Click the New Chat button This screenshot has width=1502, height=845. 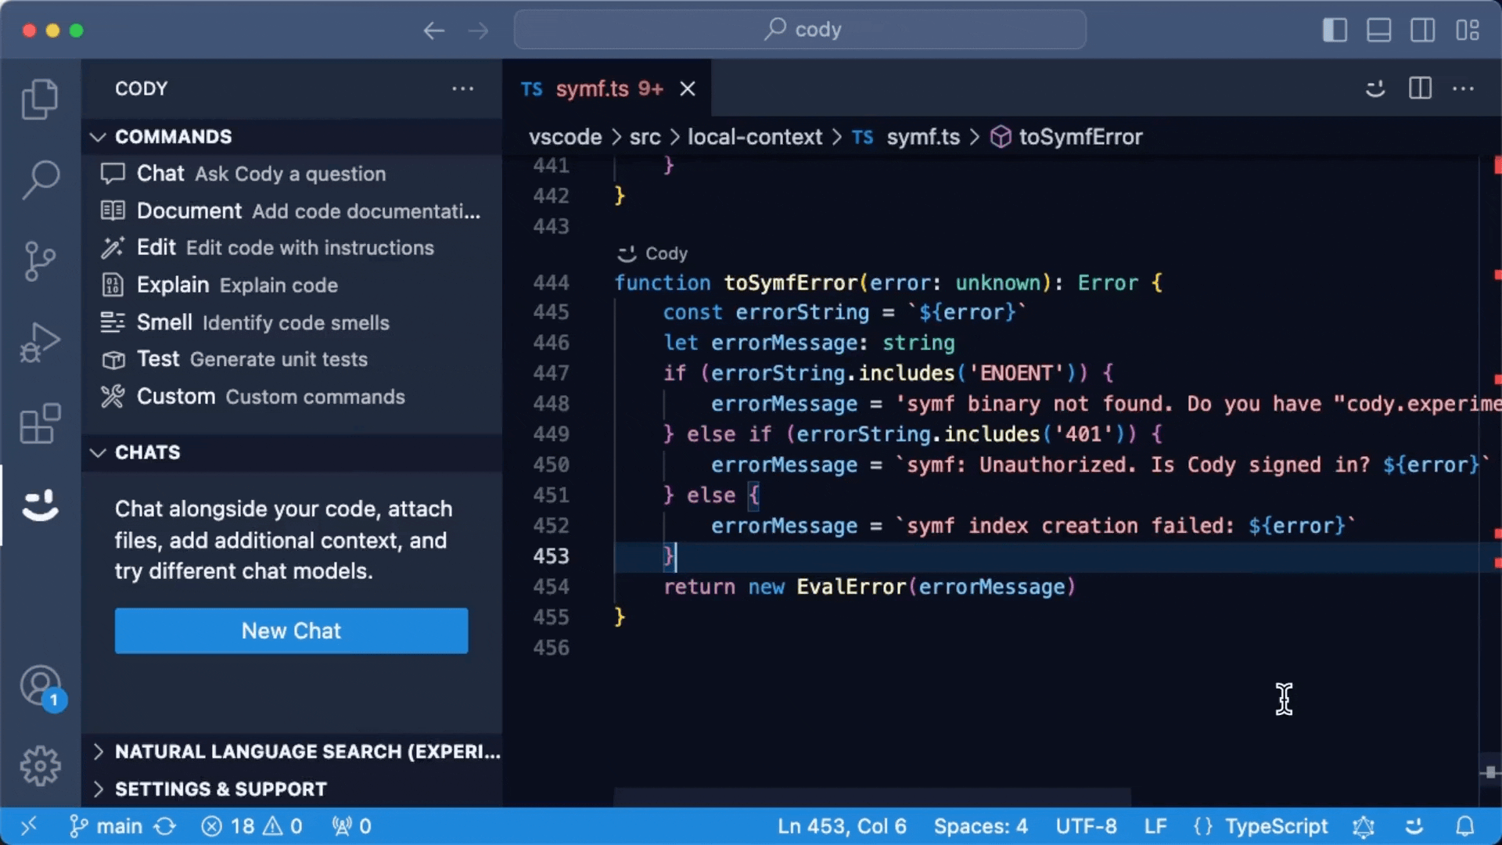[x=291, y=631]
